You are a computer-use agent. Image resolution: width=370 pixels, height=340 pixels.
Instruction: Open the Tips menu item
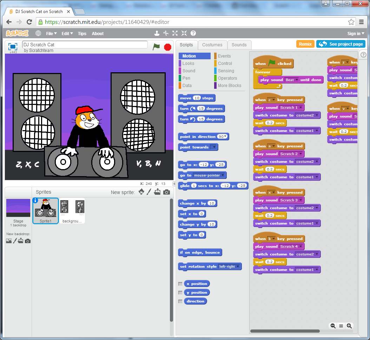(x=82, y=33)
